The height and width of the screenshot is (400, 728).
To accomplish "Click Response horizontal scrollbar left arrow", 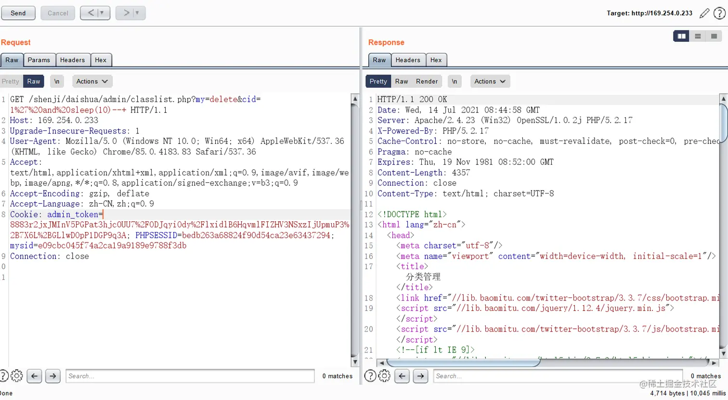I will tap(382, 362).
